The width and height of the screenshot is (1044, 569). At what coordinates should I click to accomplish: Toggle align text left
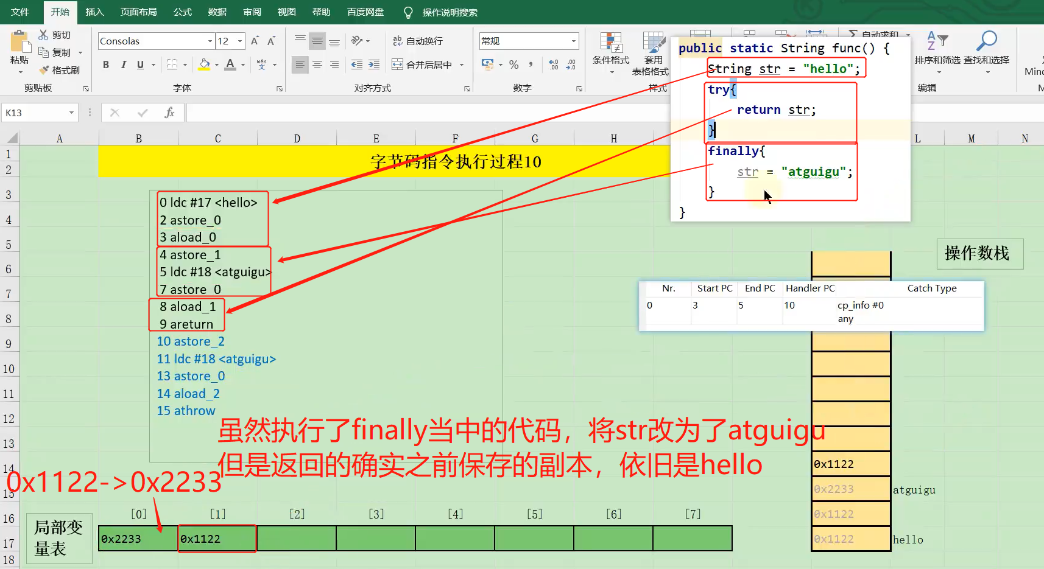pos(300,65)
